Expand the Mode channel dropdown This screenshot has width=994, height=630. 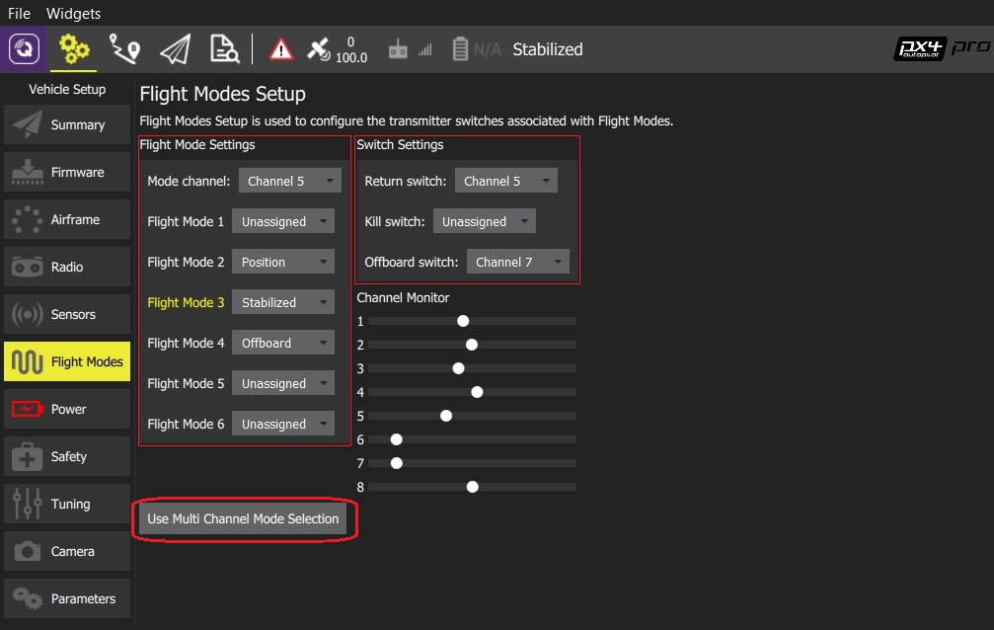(289, 181)
